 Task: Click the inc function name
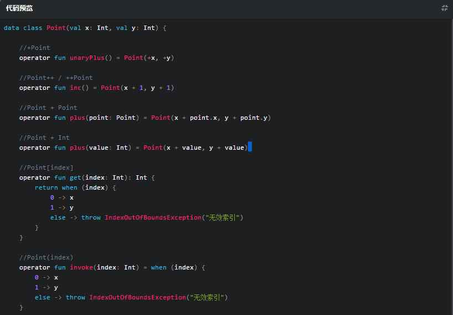point(75,88)
